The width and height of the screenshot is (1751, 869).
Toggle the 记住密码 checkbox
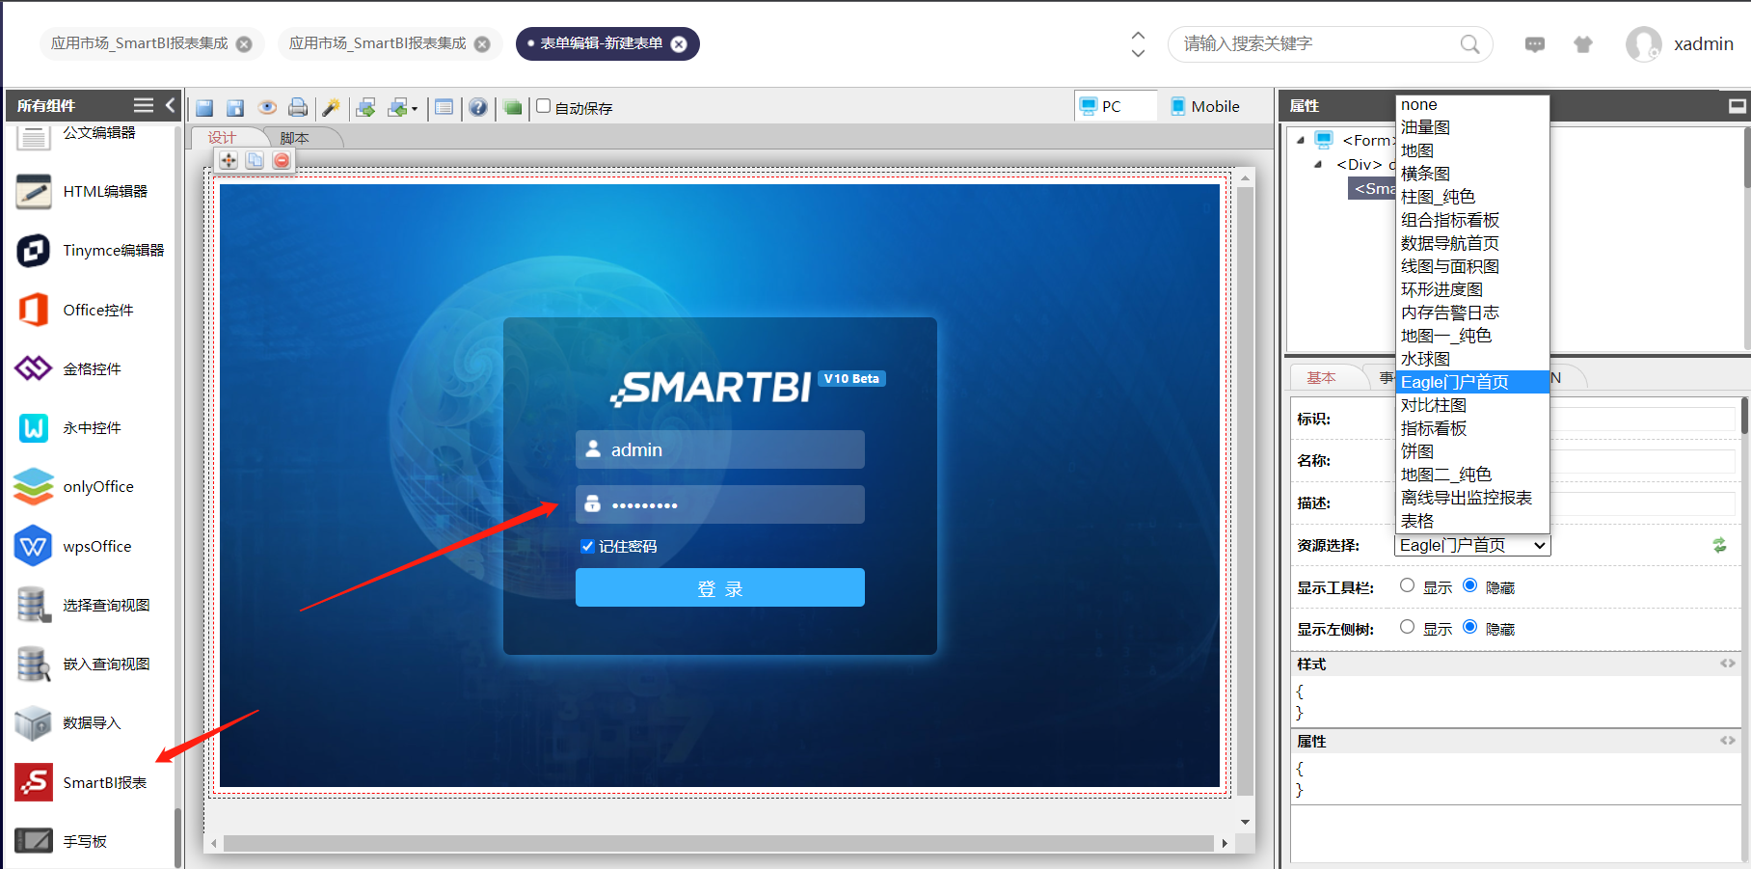(587, 546)
